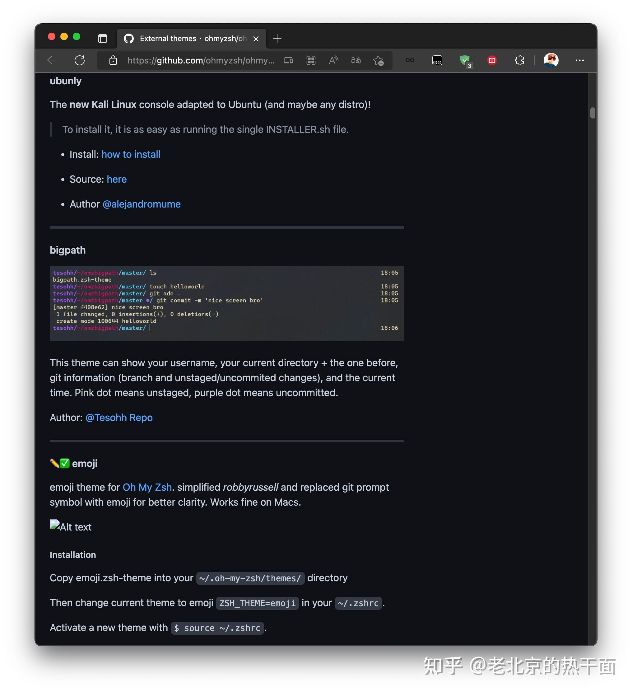Add this page to favorites
The height and width of the screenshot is (692, 632).
pyautogui.click(x=378, y=60)
